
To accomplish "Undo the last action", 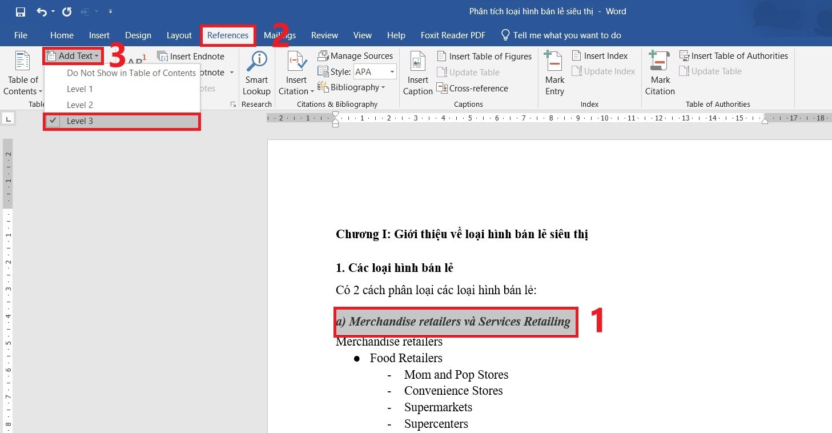I will tap(42, 11).
